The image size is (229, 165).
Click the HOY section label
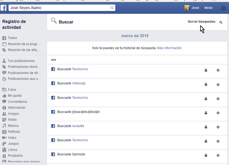[54, 60]
